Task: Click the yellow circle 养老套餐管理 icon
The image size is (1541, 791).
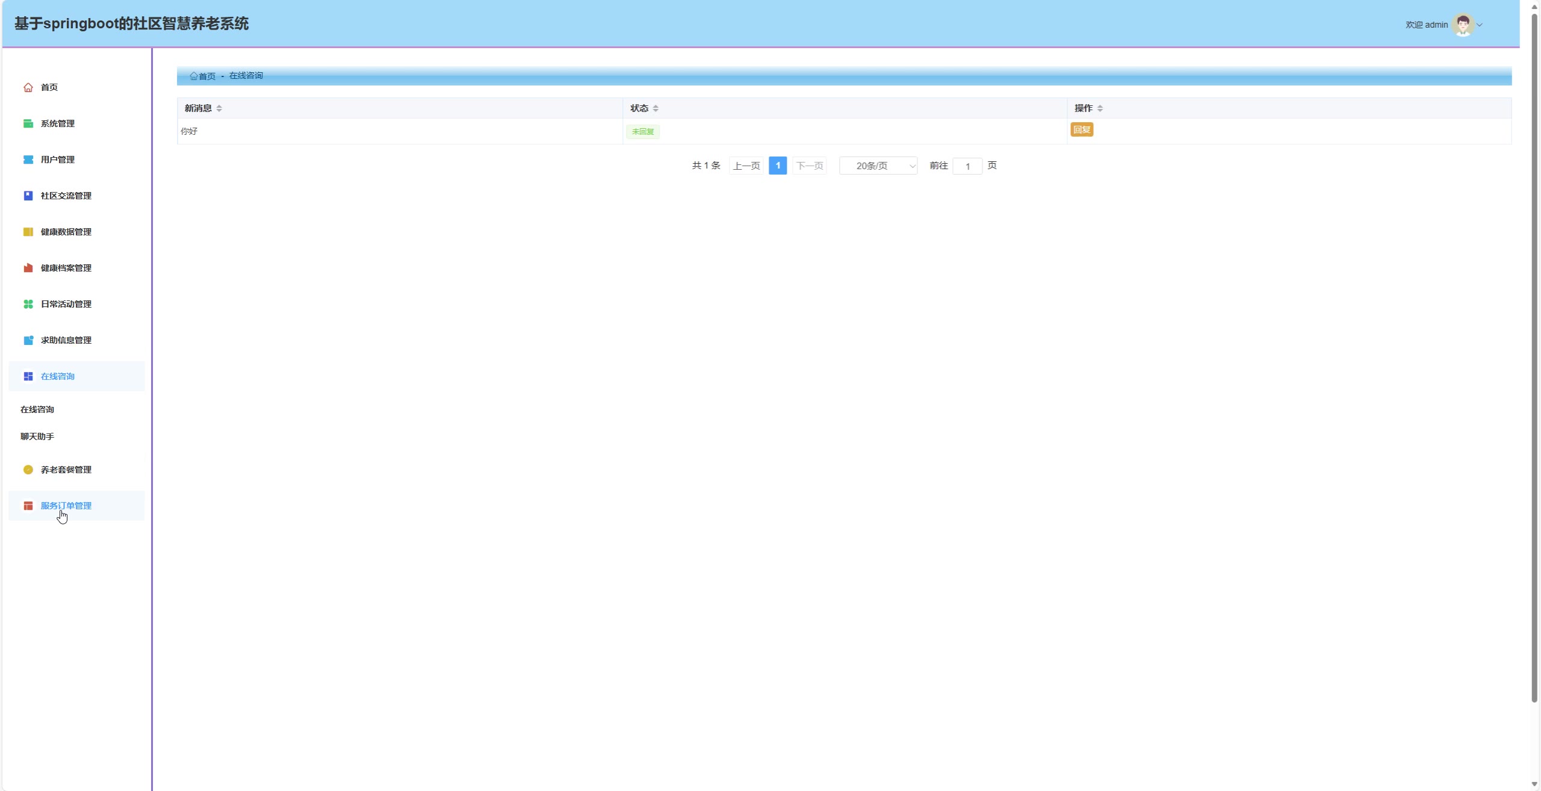Action: point(28,470)
